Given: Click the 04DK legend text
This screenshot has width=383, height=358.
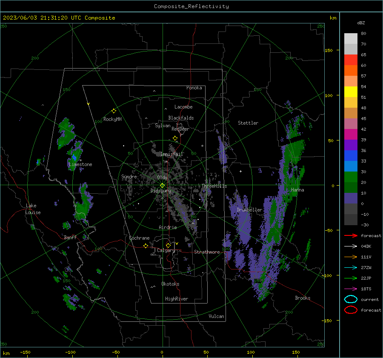Looking at the screenshot, I should [366, 246].
